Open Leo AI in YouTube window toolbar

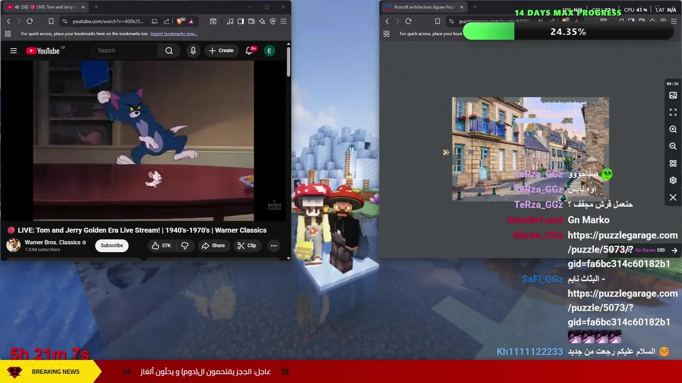262,21
